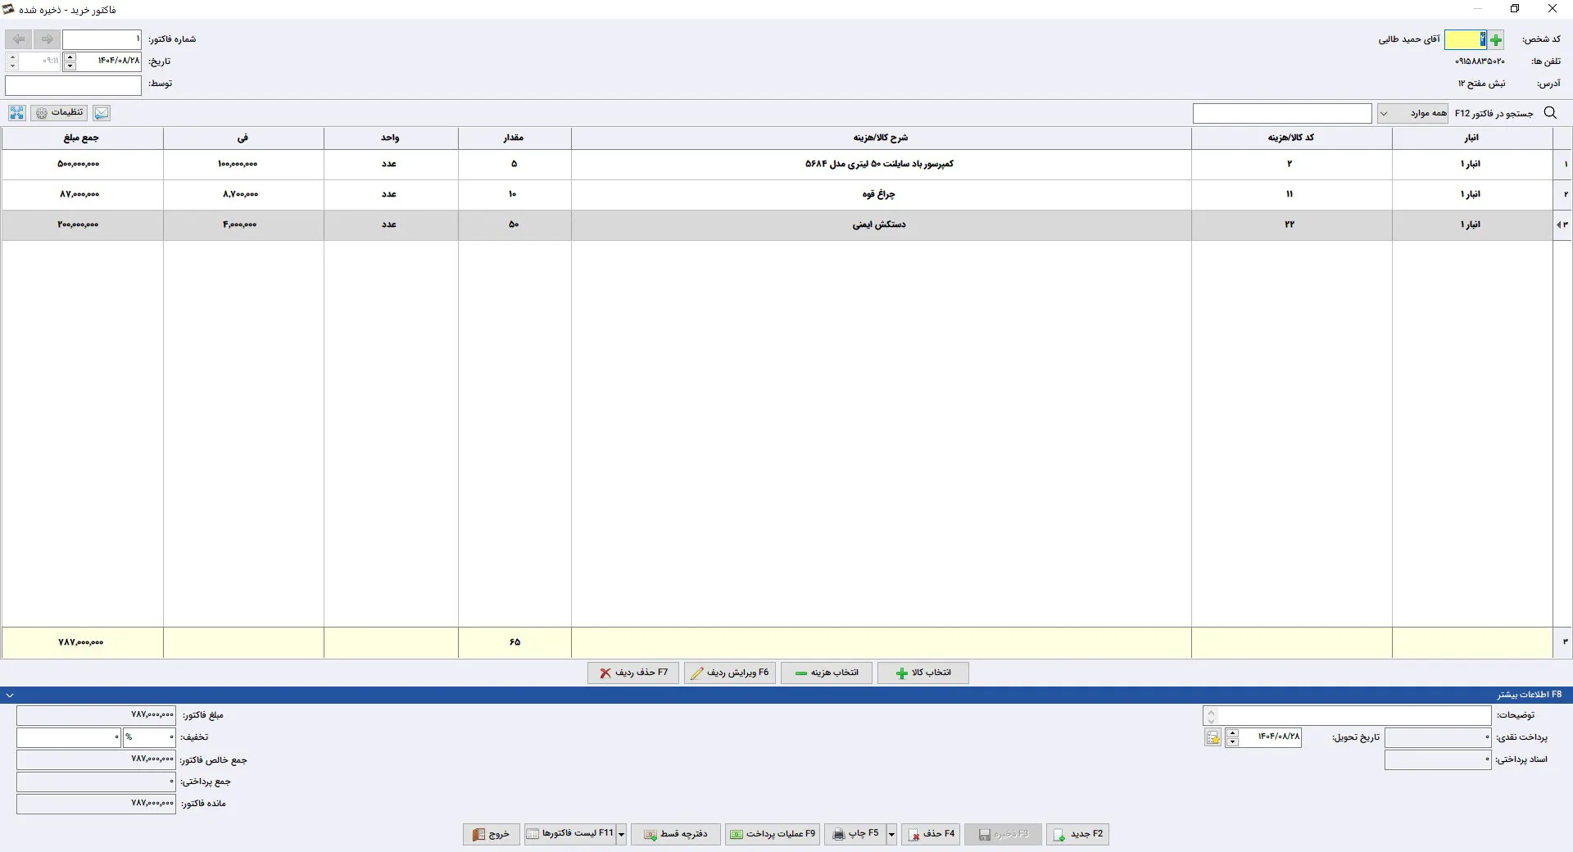This screenshot has height=852, width=1573.
Task: Click the کد شخص yellow code field
Action: 1465,39
